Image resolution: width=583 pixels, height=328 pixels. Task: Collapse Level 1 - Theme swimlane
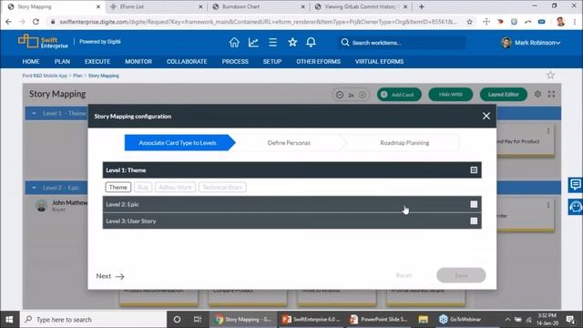34,113
